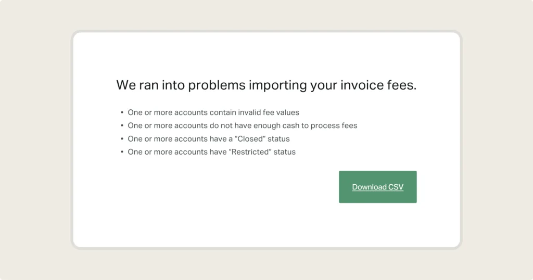
Task: Click the word "your" in the heading
Action: (x=324, y=85)
